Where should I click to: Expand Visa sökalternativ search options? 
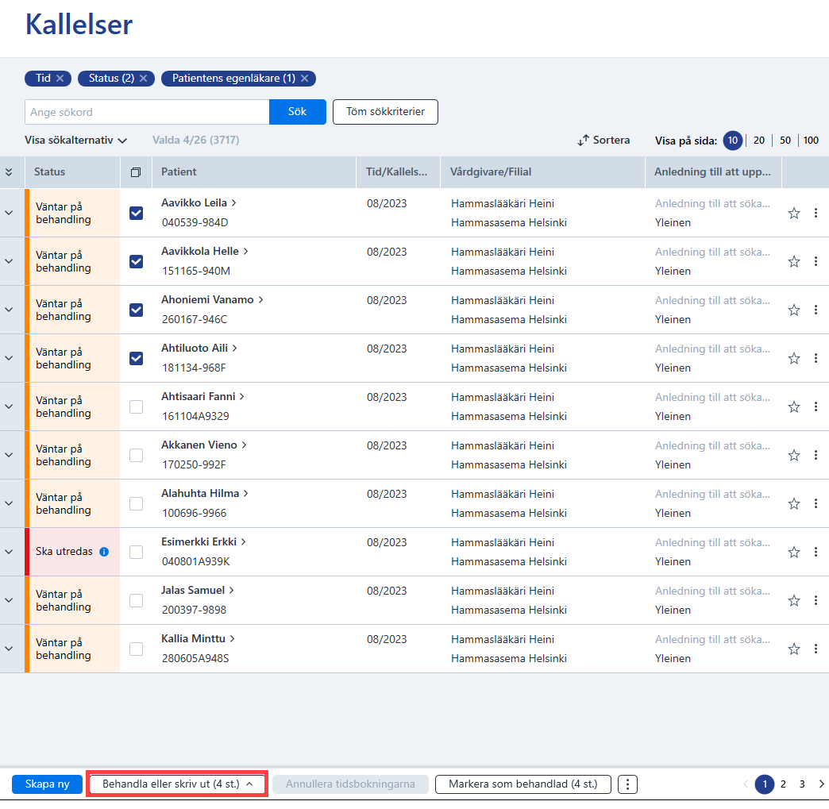pos(76,140)
